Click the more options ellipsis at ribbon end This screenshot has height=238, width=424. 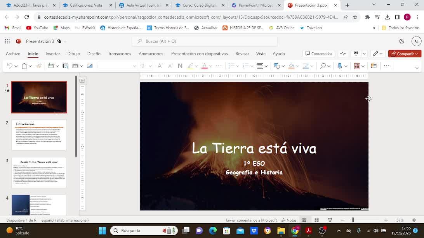coord(386,66)
